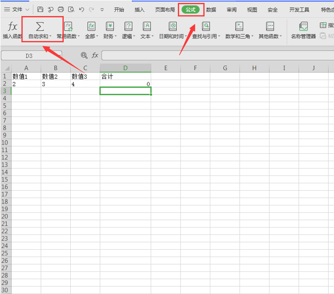The width and height of the screenshot is (334, 294).
Task: Open the 日期和时间 date and time icon
Action: point(173,26)
